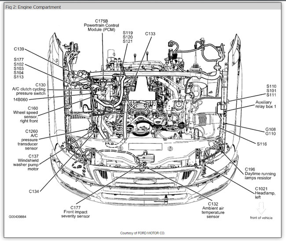286x241 pixels.
Task: Select the C175B Powertrain Control Module label
Action: click(x=101, y=25)
